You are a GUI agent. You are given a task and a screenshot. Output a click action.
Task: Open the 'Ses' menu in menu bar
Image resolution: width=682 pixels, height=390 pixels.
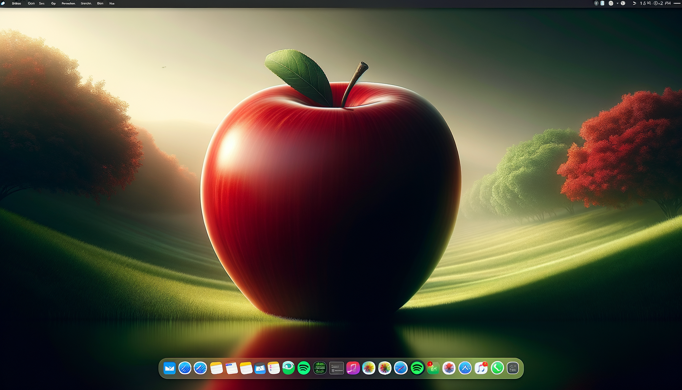[x=42, y=3]
